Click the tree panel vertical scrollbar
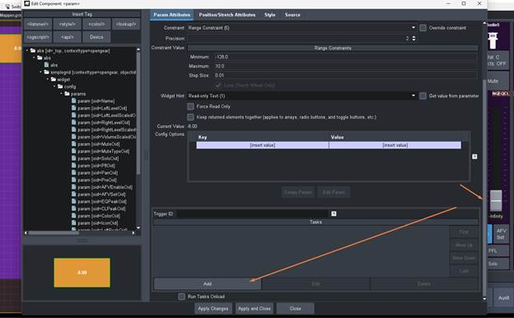The image size is (514, 318). 138,113
